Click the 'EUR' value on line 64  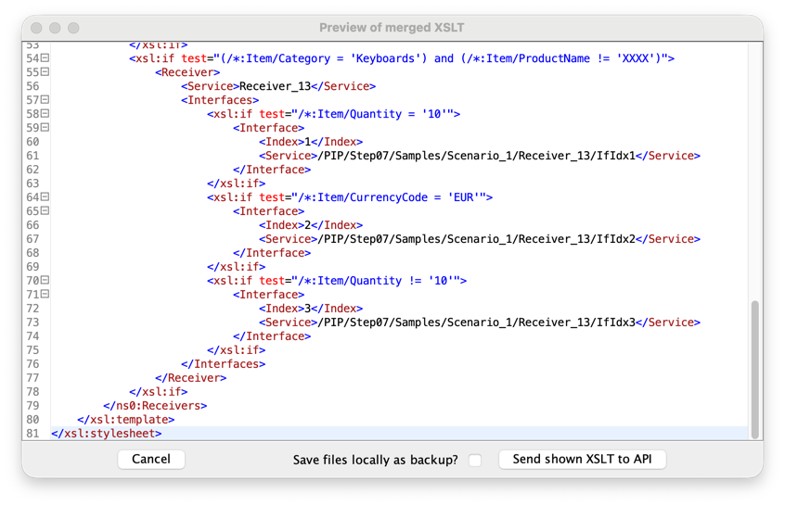coord(464,197)
